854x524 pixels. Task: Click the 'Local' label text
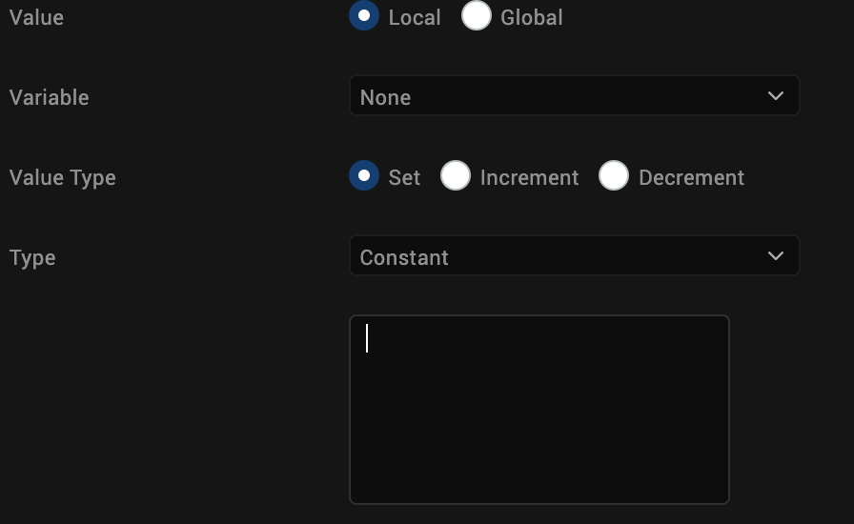coord(415,17)
